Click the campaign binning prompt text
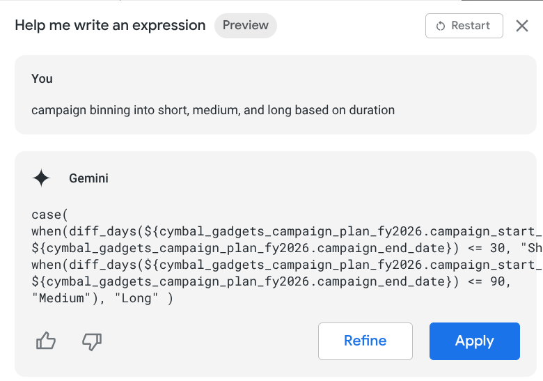The image size is (543, 381). (x=213, y=110)
